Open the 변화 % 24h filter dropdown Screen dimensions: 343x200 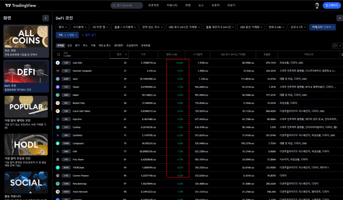(276, 27)
